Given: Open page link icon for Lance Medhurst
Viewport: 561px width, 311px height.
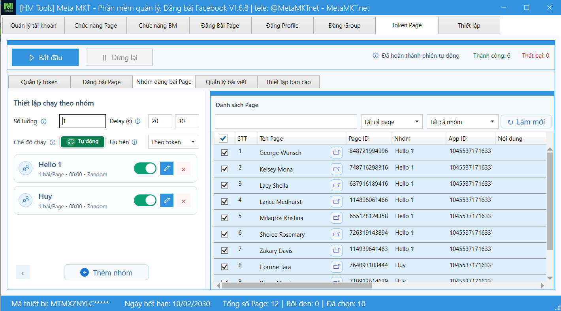Looking at the screenshot, I should (x=336, y=202).
